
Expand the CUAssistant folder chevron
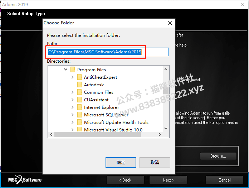coord(72,100)
